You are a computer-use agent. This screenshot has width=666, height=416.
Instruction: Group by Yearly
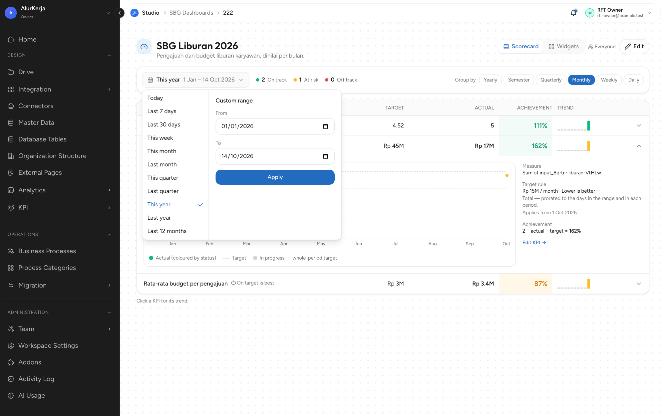click(x=490, y=80)
